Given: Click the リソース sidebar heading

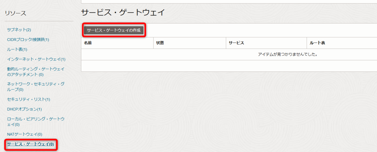Looking at the screenshot, I should tap(15, 13).
